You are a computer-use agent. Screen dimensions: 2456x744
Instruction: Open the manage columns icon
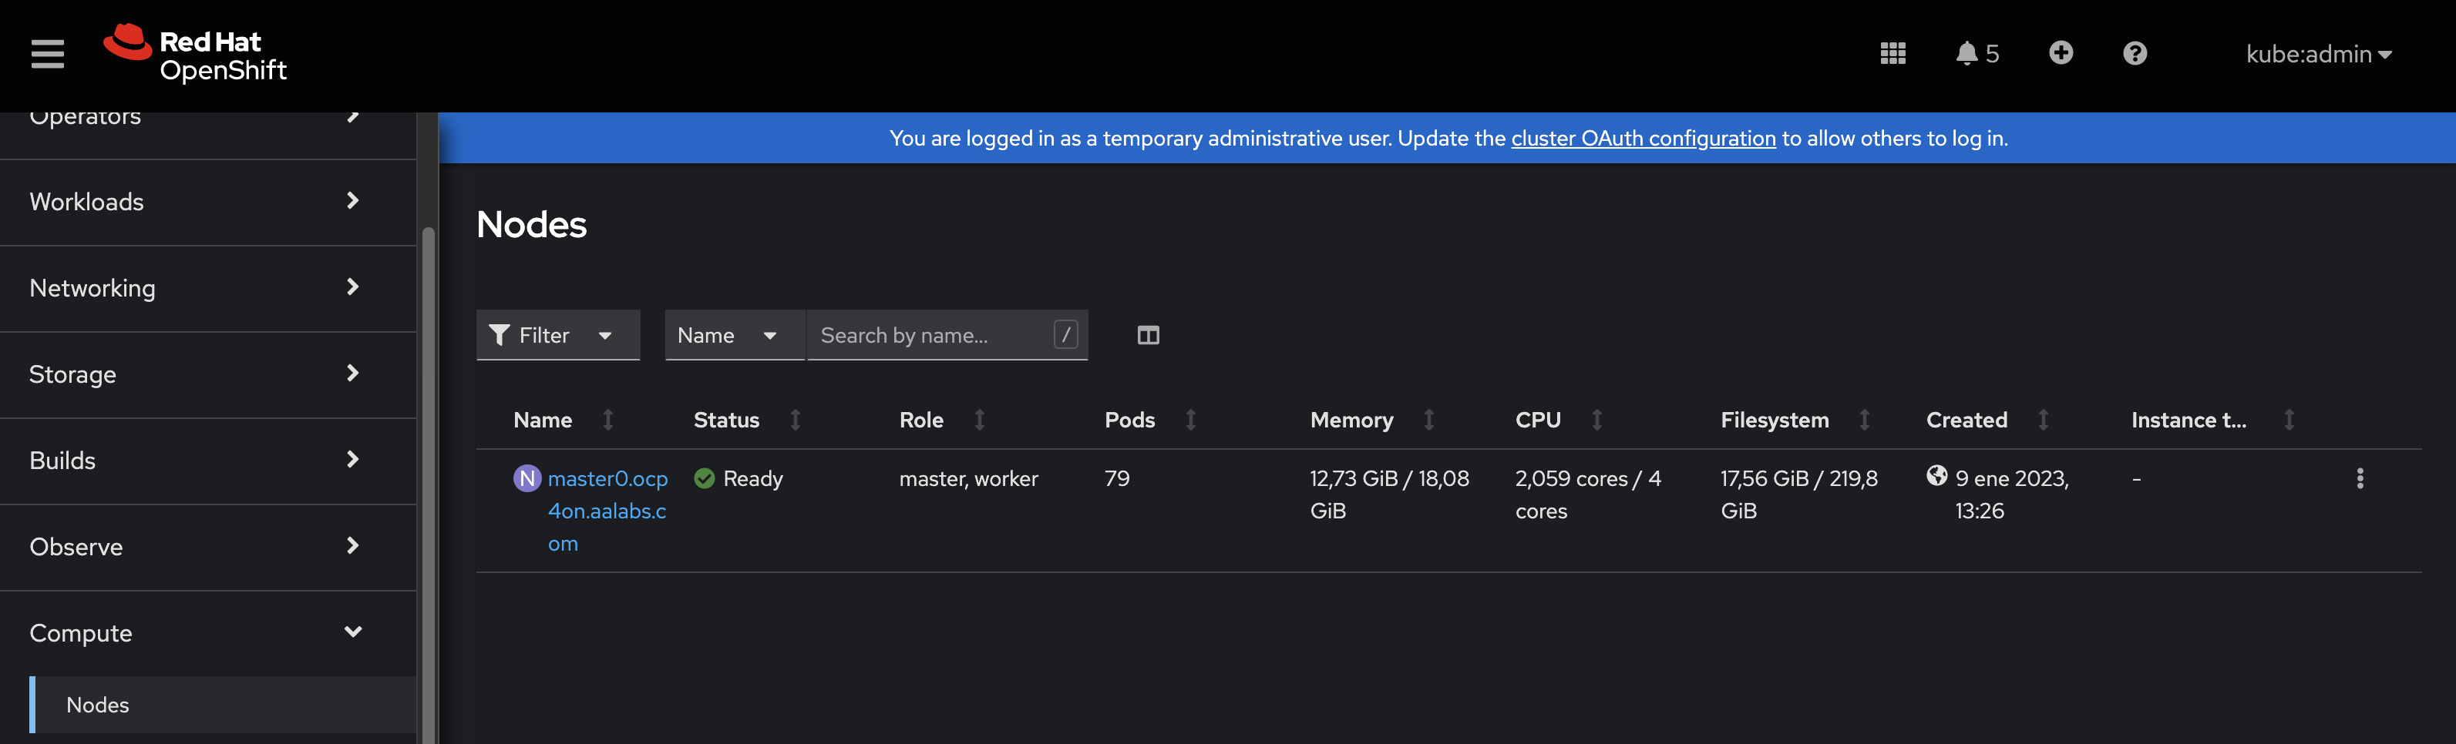point(1148,335)
